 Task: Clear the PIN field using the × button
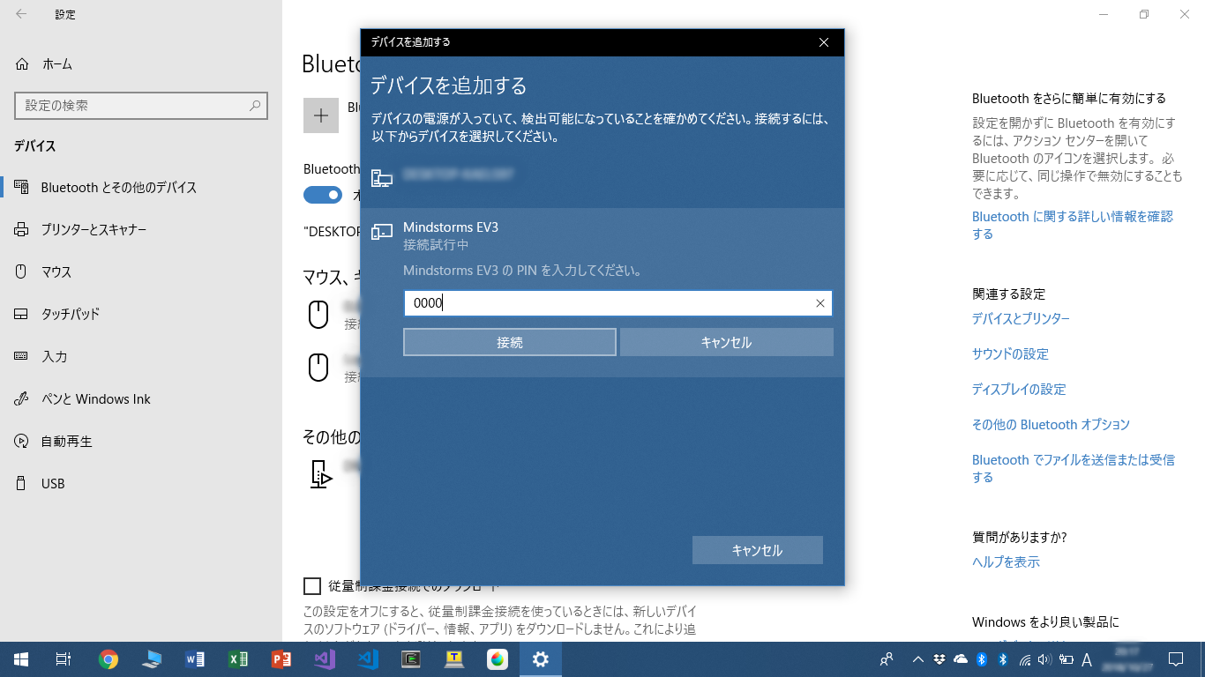819,303
